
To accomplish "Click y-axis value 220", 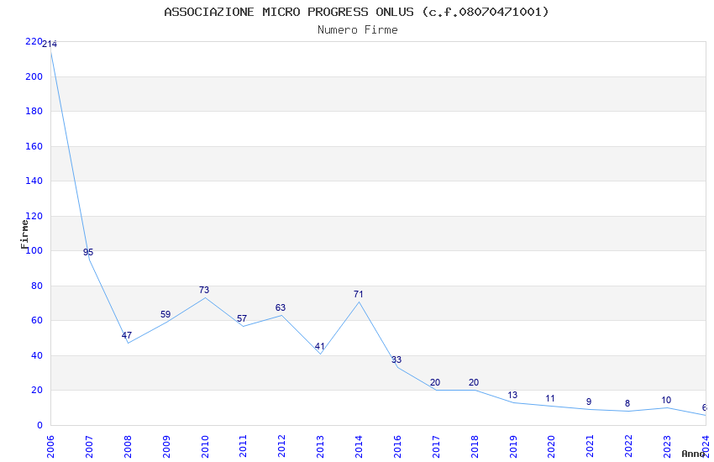I will [34, 41].
